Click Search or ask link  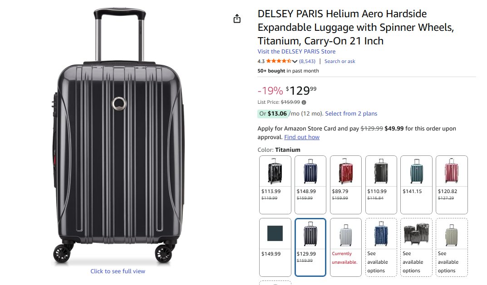tap(340, 62)
